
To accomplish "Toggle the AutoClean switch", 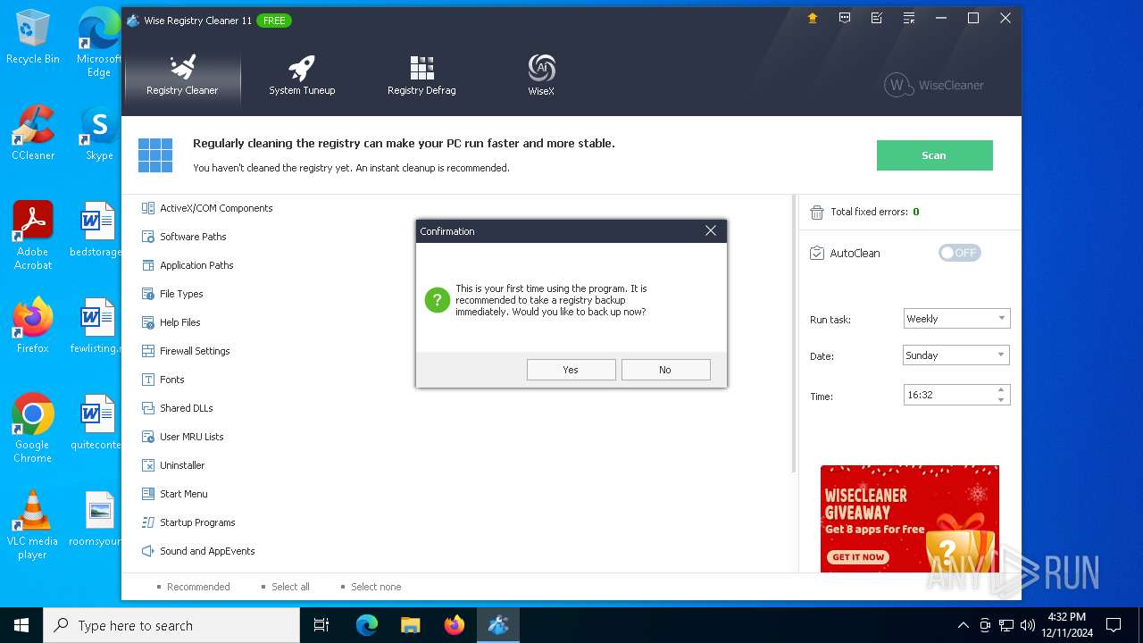I will [x=960, y=253].
